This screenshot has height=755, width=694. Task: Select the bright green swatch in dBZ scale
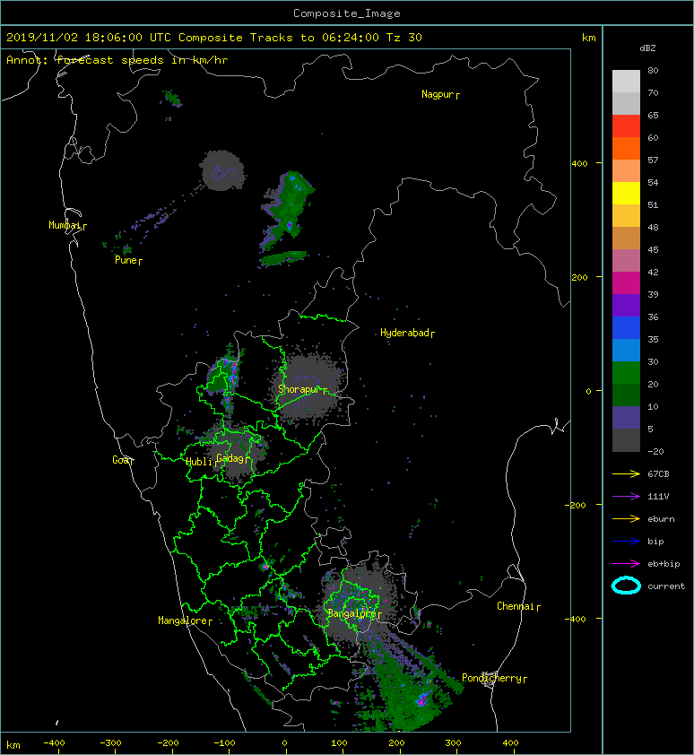coord(626,372)
